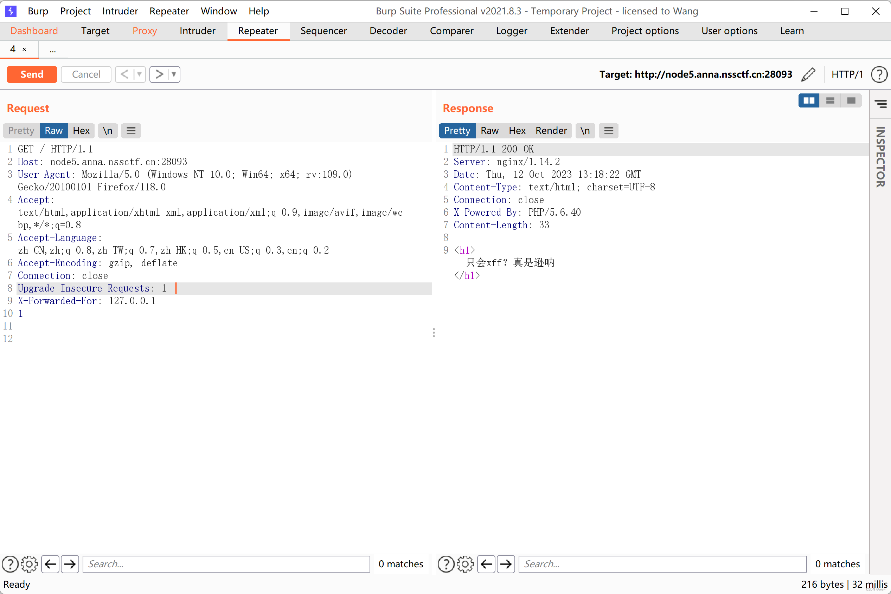
Task: Go to next request search match arrow
Action: coord(70,564)
